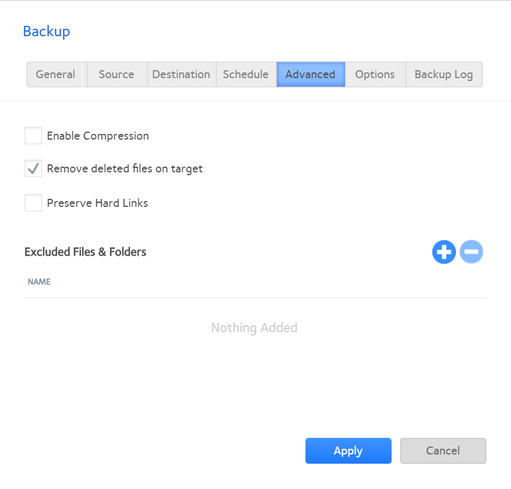Click the Excluded Files & Folders heading
Screen dimensions: 511x489
pyautogui.click(x=86, y=252)
